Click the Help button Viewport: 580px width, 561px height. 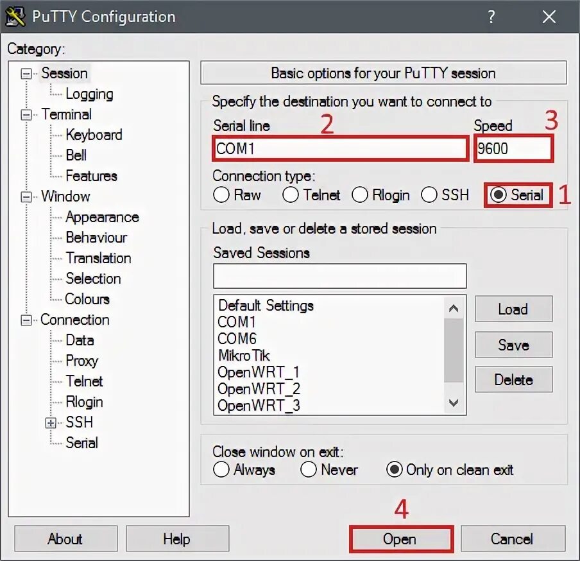pos(177,539)
